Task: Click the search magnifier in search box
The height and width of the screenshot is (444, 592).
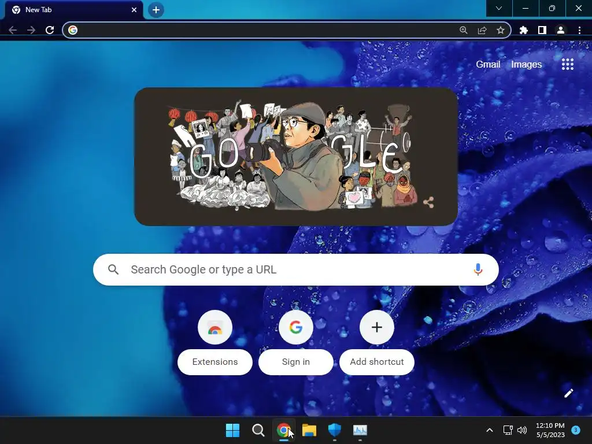Action: point(113,269)
